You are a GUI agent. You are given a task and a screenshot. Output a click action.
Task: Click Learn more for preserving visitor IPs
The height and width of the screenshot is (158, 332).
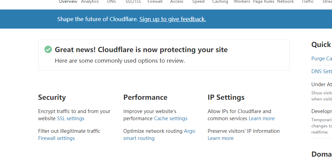tap(221, 138)
